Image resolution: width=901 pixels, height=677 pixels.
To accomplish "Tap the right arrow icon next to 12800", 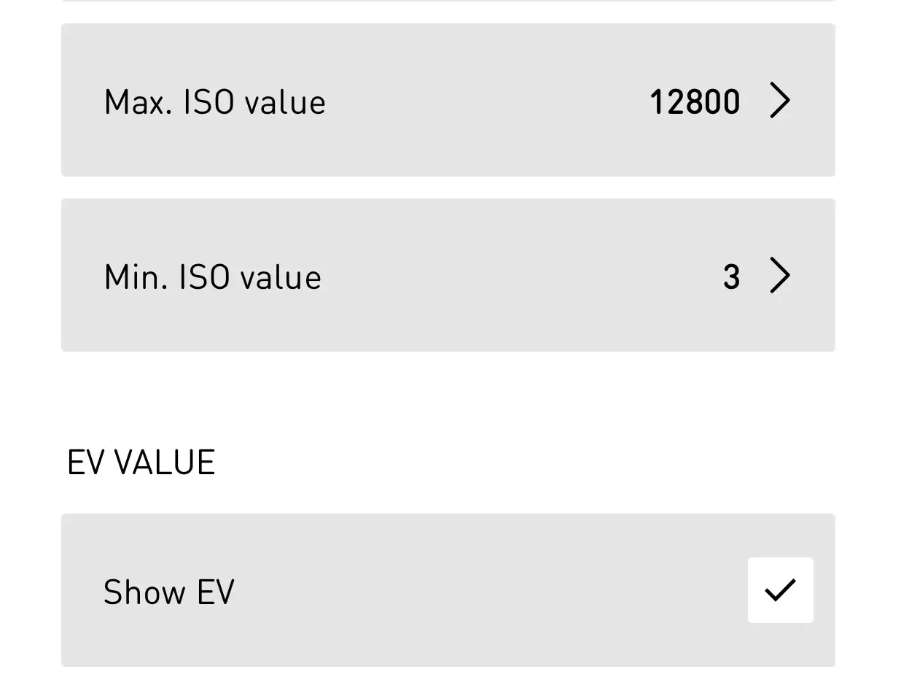I will (779, 101).
